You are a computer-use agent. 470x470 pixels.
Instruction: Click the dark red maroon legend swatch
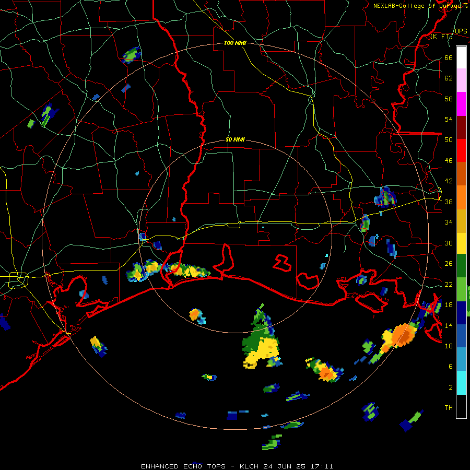(x=461, y=127)
